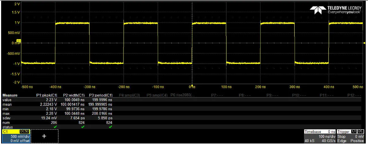
Task: Select the P2:width(C1) measurement column header
Action: (x=74, y=96)
